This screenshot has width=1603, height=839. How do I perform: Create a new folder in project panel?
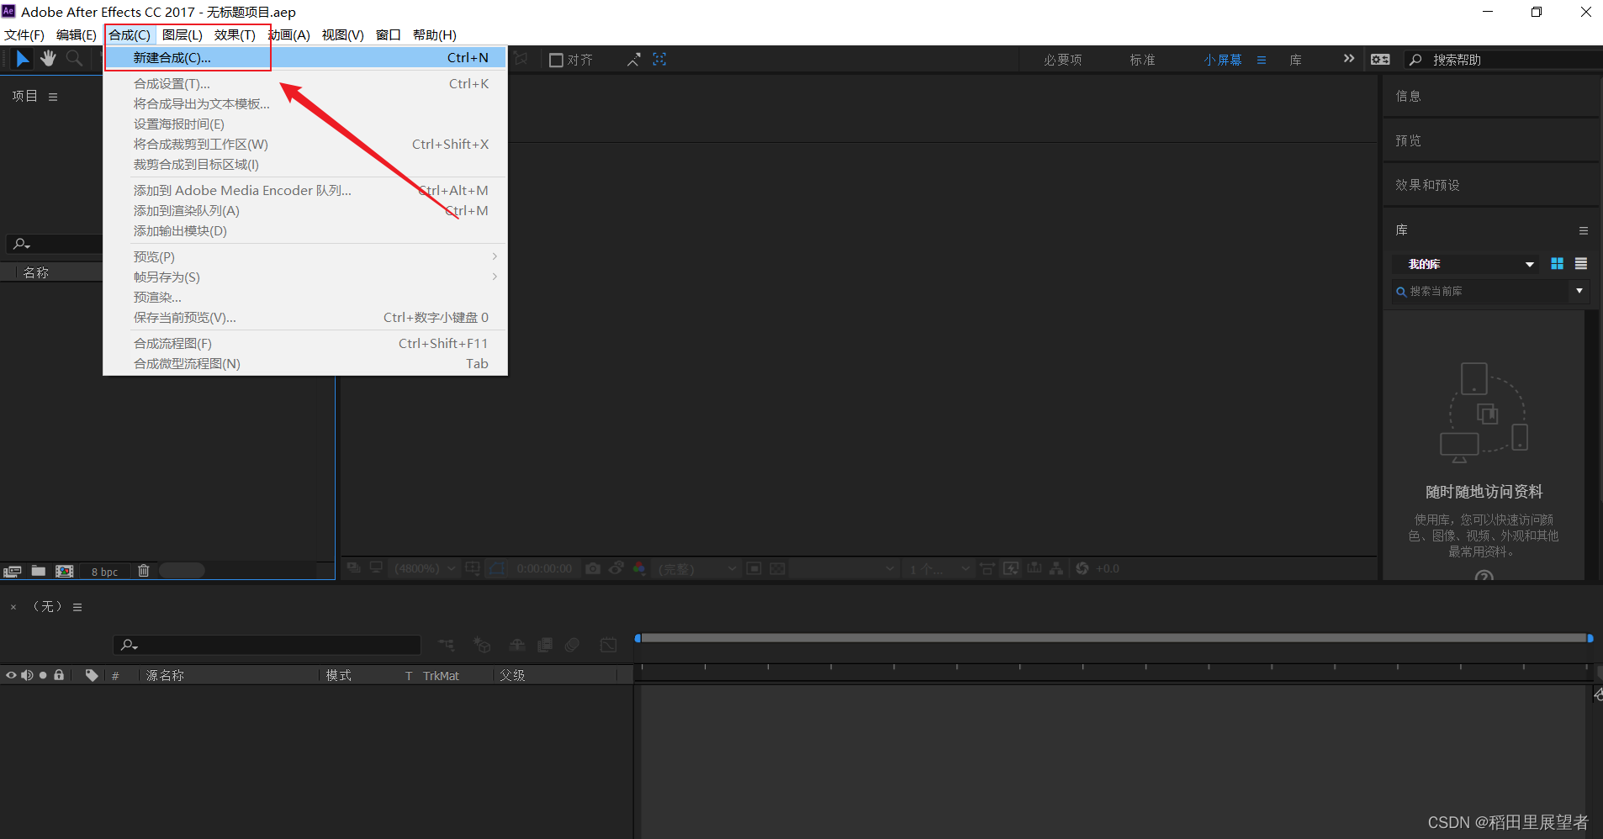coord(39,571)
